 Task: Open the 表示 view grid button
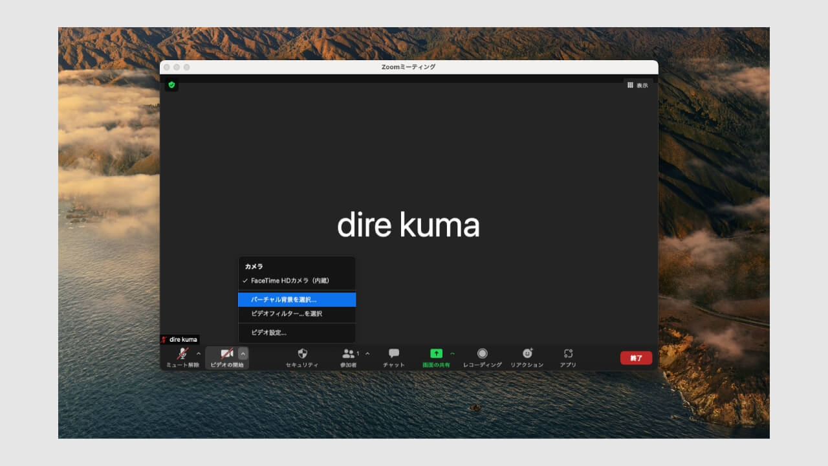(637, 85)
